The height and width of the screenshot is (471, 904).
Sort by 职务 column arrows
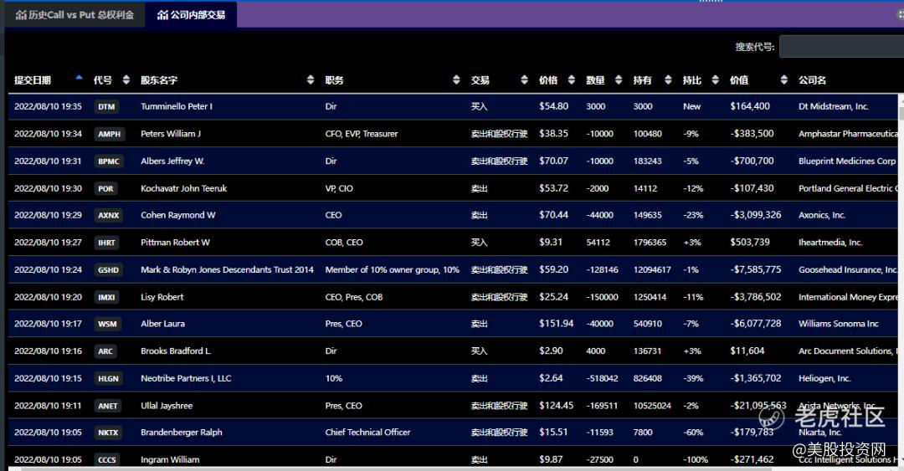click(456, 80)
